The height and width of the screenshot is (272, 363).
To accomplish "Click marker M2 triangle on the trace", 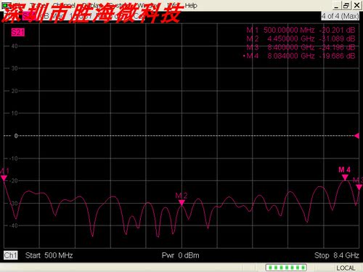I will [181, 203].
